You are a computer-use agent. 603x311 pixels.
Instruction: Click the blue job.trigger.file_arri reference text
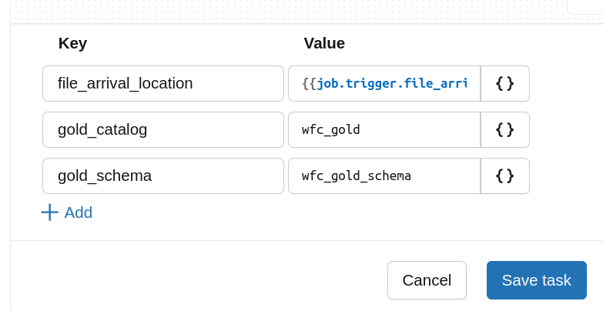[392, 83]
